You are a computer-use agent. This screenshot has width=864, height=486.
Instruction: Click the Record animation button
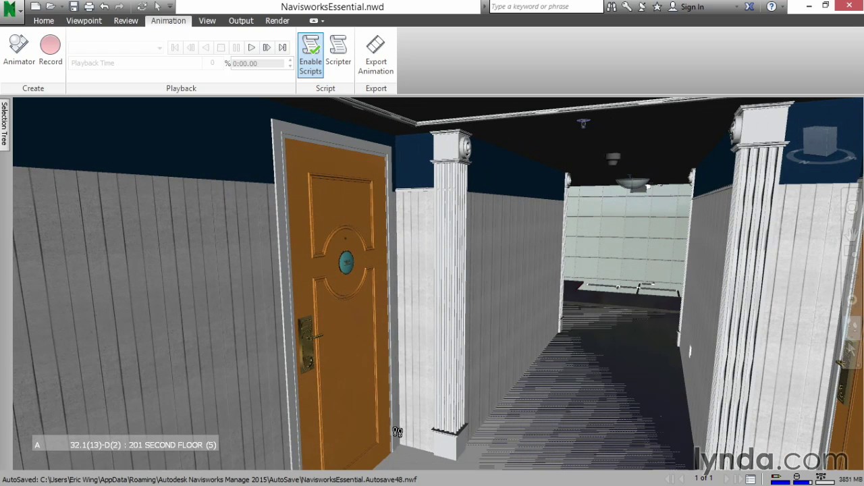point(50,51)
